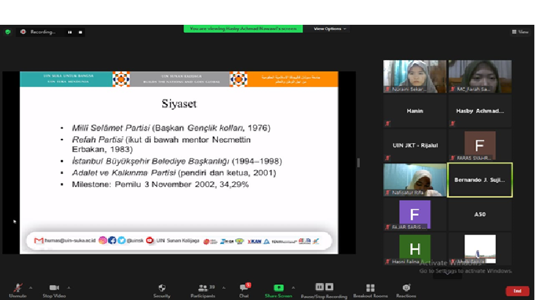Select the Hasby Achmad participant tile
The width and height of the screenshot is (535, 300).
click(479, 111)
